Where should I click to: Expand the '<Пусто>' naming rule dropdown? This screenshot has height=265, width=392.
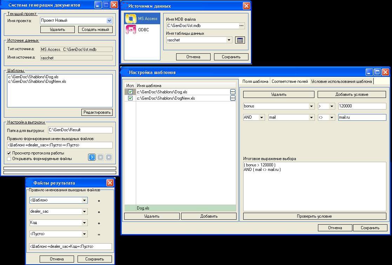(x=84, y=234)
